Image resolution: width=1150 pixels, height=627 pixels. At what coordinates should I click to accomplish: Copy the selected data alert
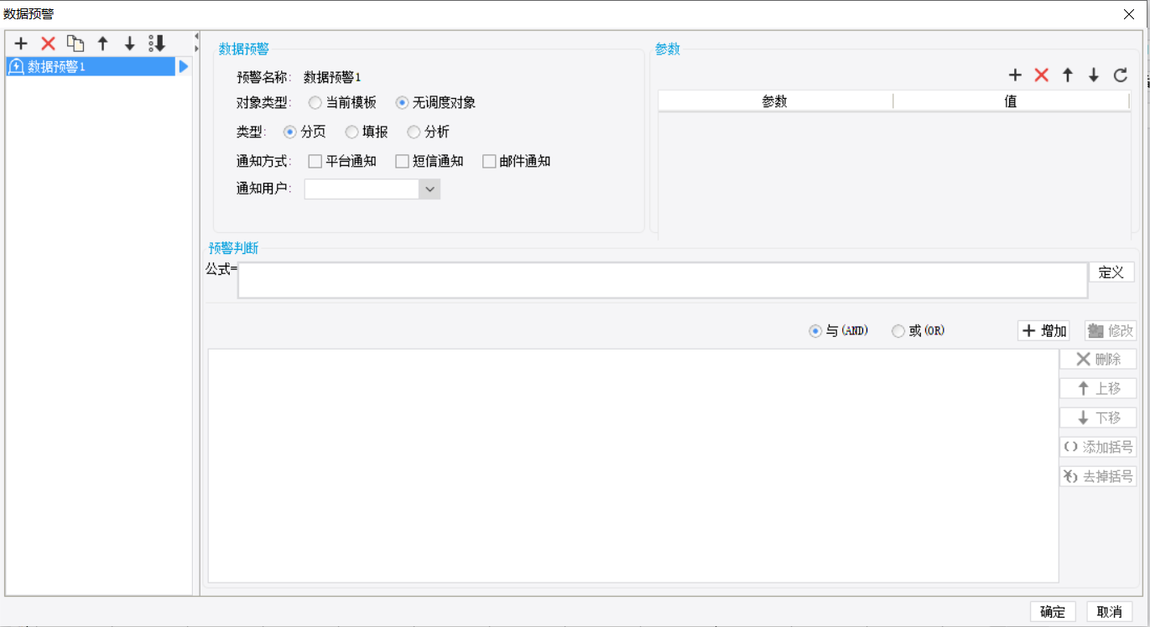point(75,44)
